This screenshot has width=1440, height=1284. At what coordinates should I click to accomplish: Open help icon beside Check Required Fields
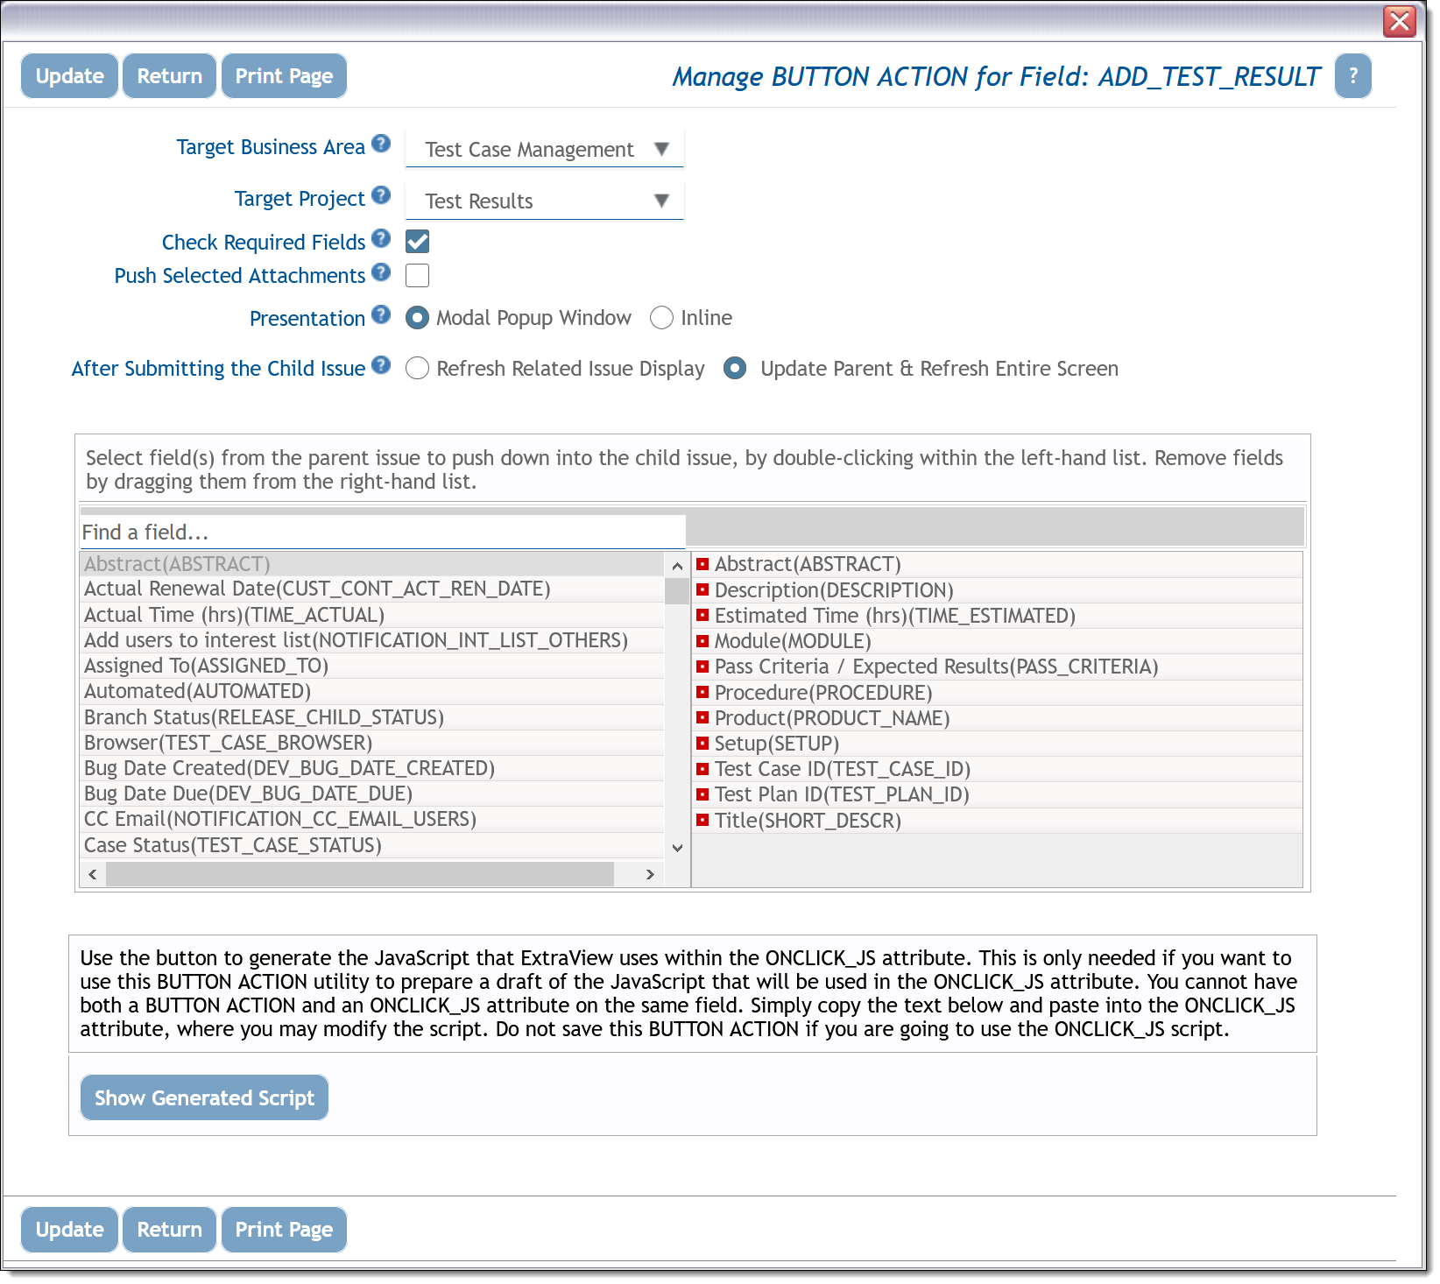tap(380, 238)
